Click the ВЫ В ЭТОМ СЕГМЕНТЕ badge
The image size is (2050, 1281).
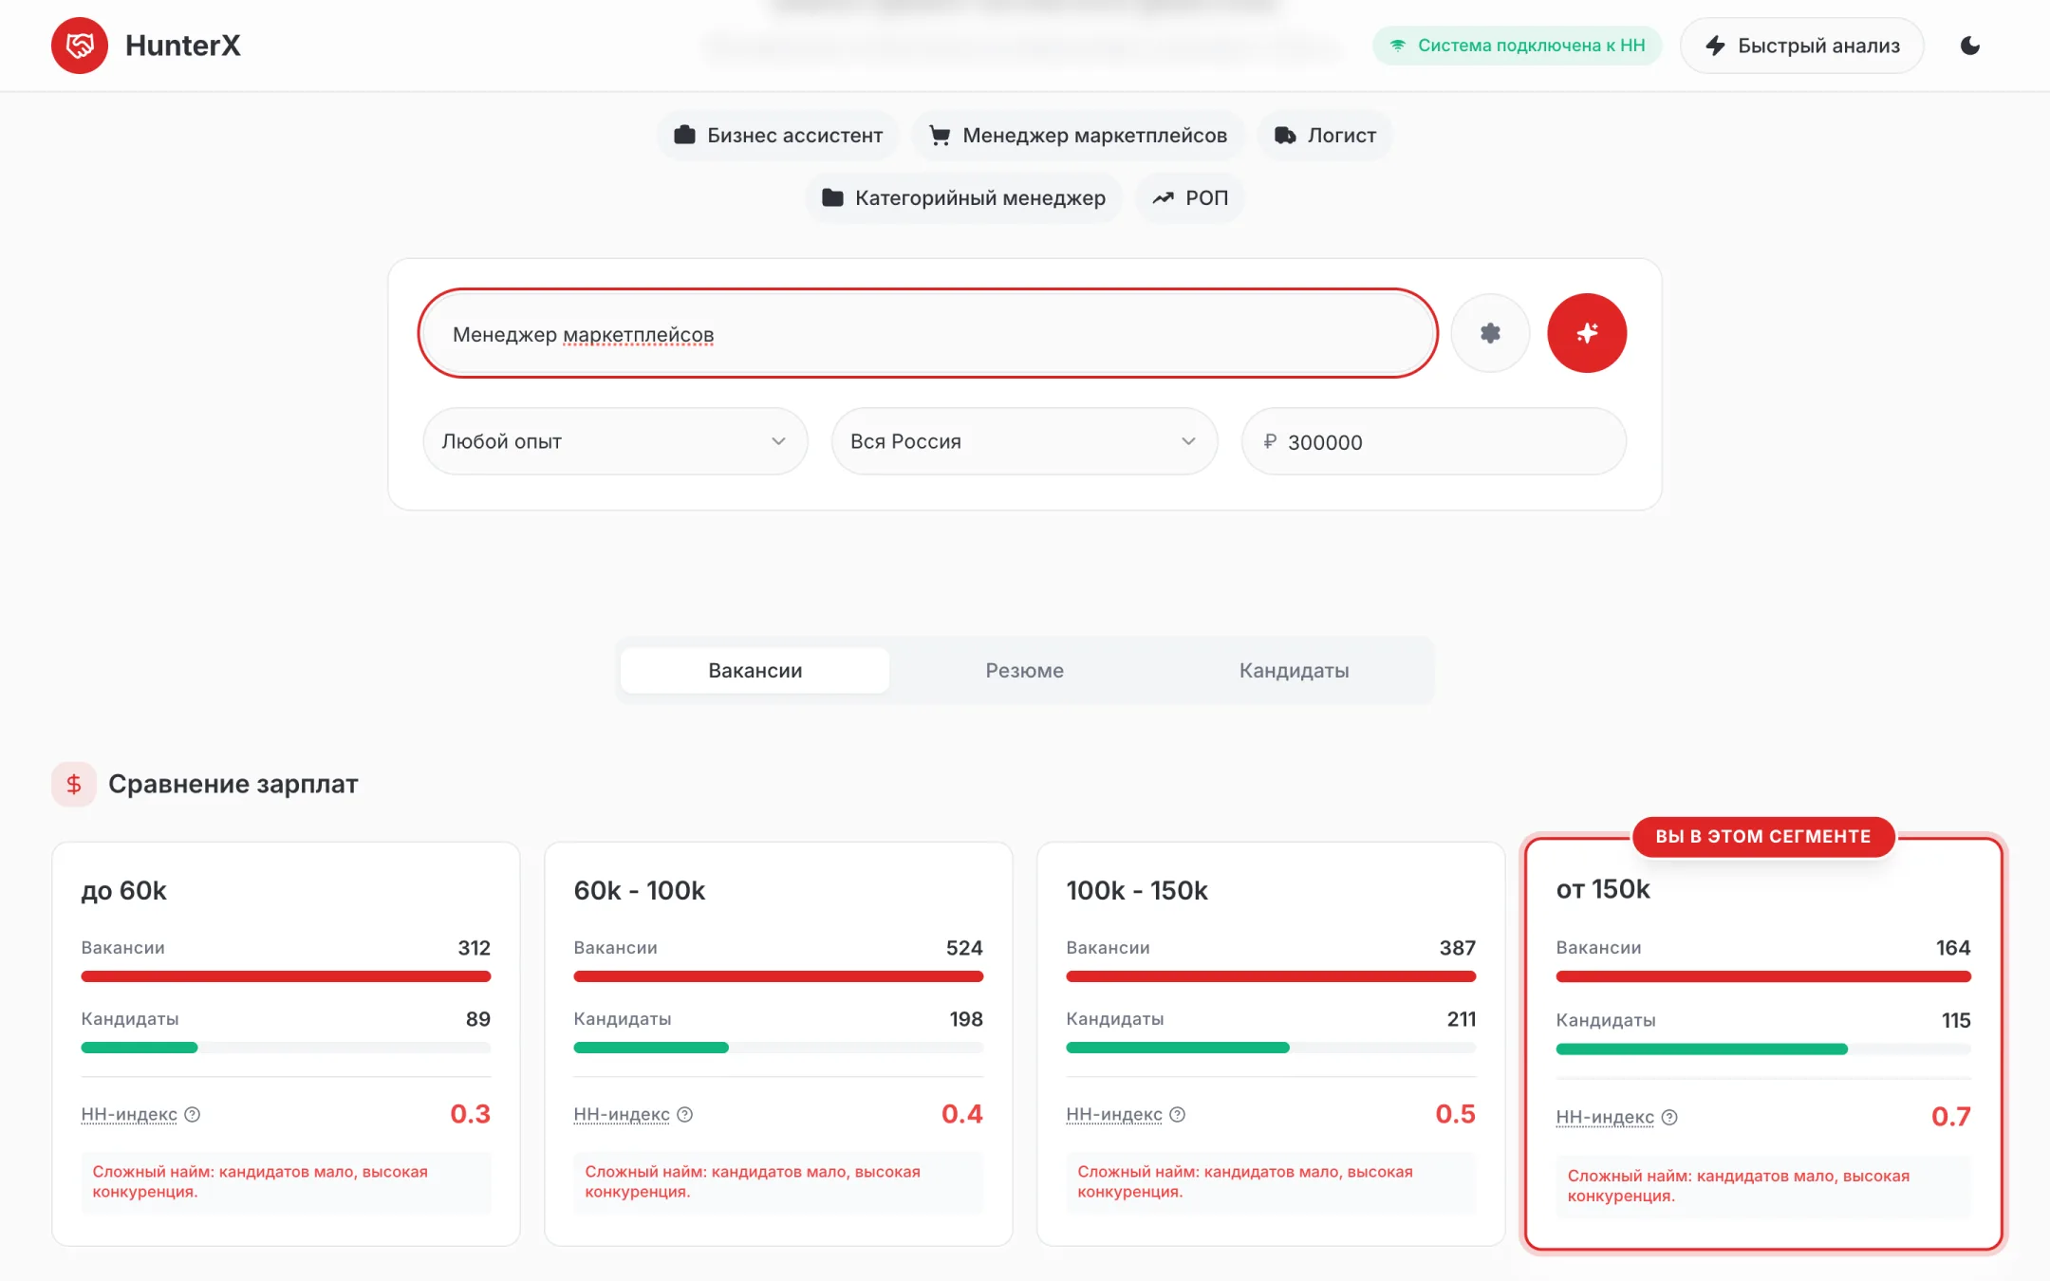(x=1763, y=837)
